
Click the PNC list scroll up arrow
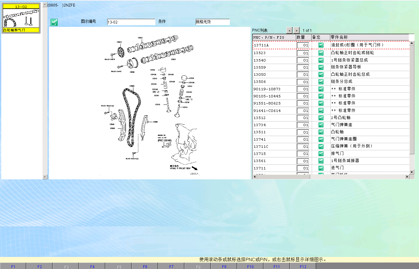click(412, 43)
